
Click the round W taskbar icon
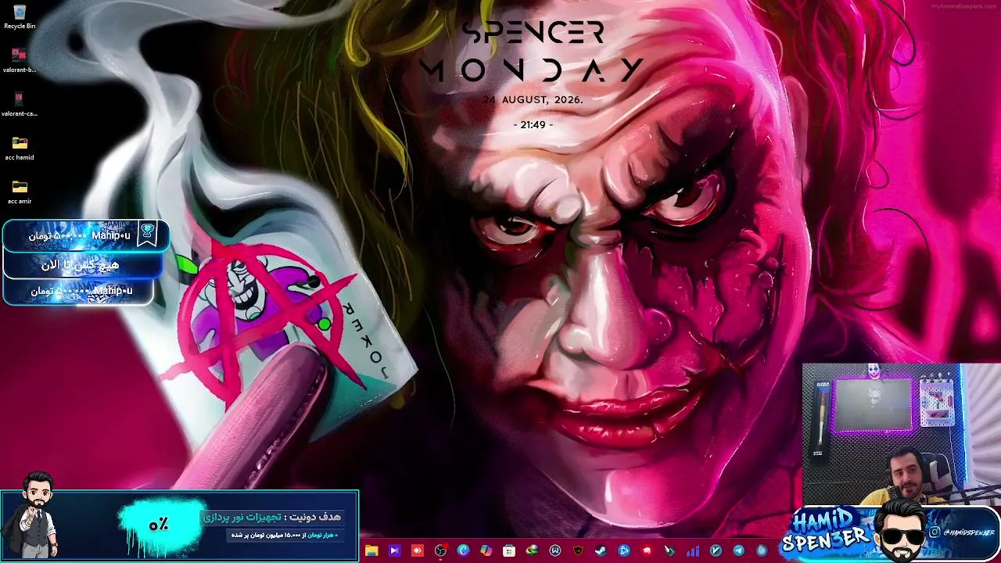(x=555, y=550)
